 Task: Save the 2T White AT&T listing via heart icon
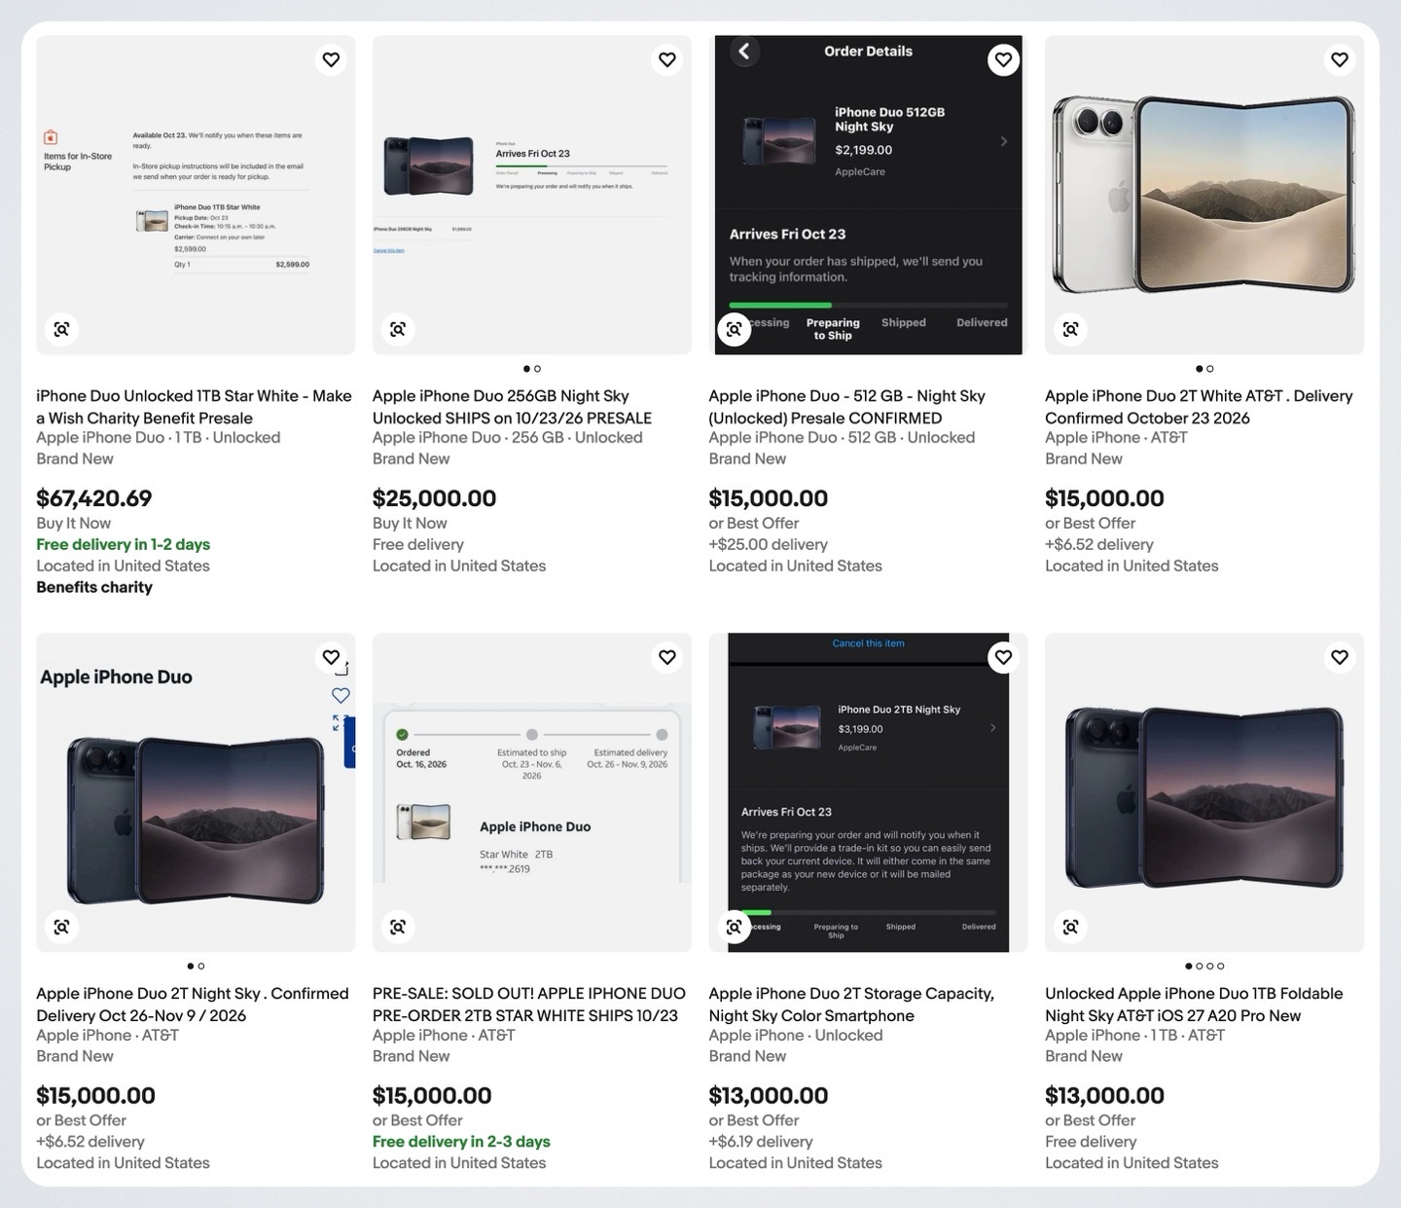(x=1340, y=60)
